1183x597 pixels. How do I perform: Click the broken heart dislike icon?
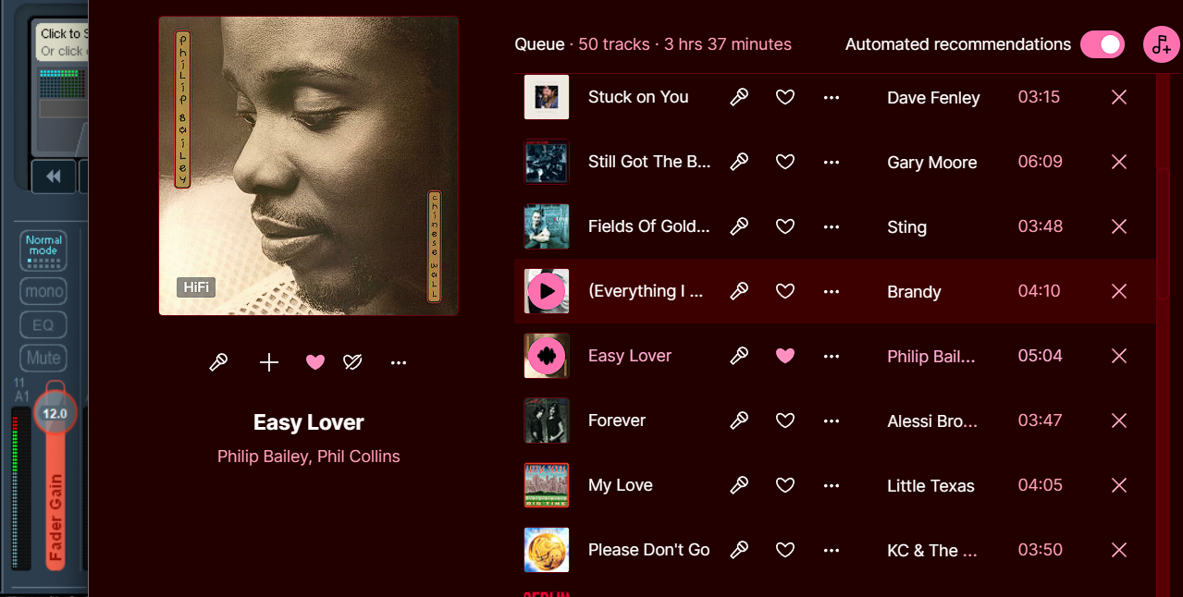[352, 362]
